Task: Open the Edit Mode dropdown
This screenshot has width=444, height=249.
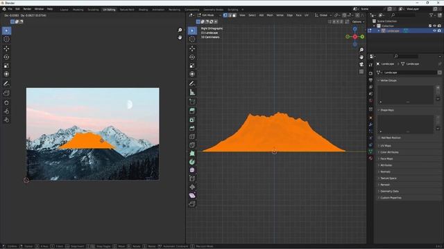Action: coord(210,15)
